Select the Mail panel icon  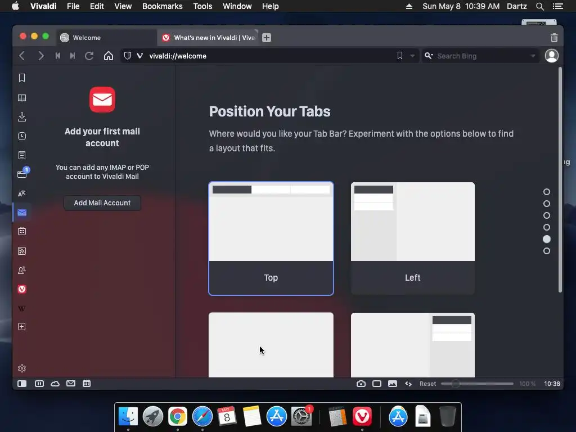22,213
